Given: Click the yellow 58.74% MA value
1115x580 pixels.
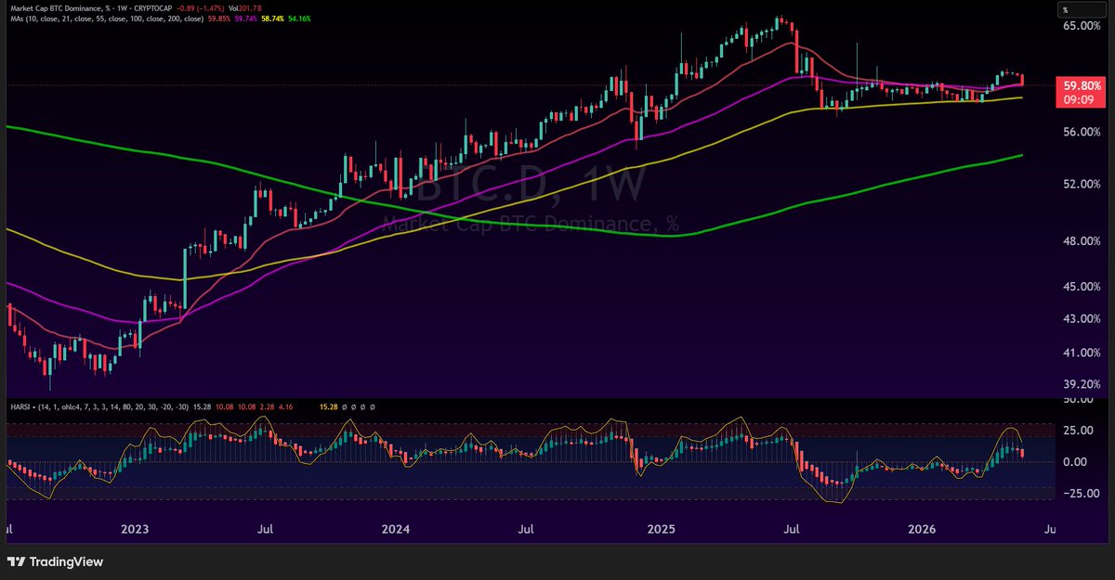Looking at the screenshot, I should click(272, 19).
